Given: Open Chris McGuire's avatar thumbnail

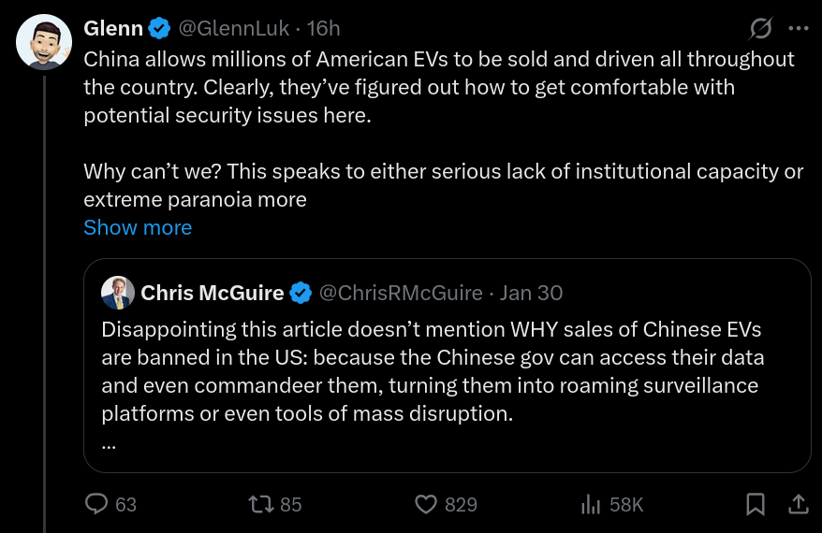Looking at the screenshot, I should (x=118, y=293).
